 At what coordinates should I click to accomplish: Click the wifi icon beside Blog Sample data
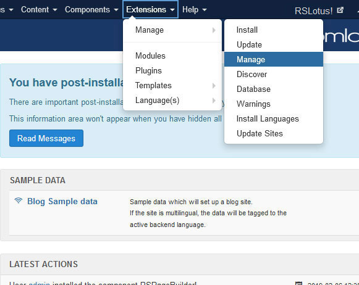click(x=19, y=200)
